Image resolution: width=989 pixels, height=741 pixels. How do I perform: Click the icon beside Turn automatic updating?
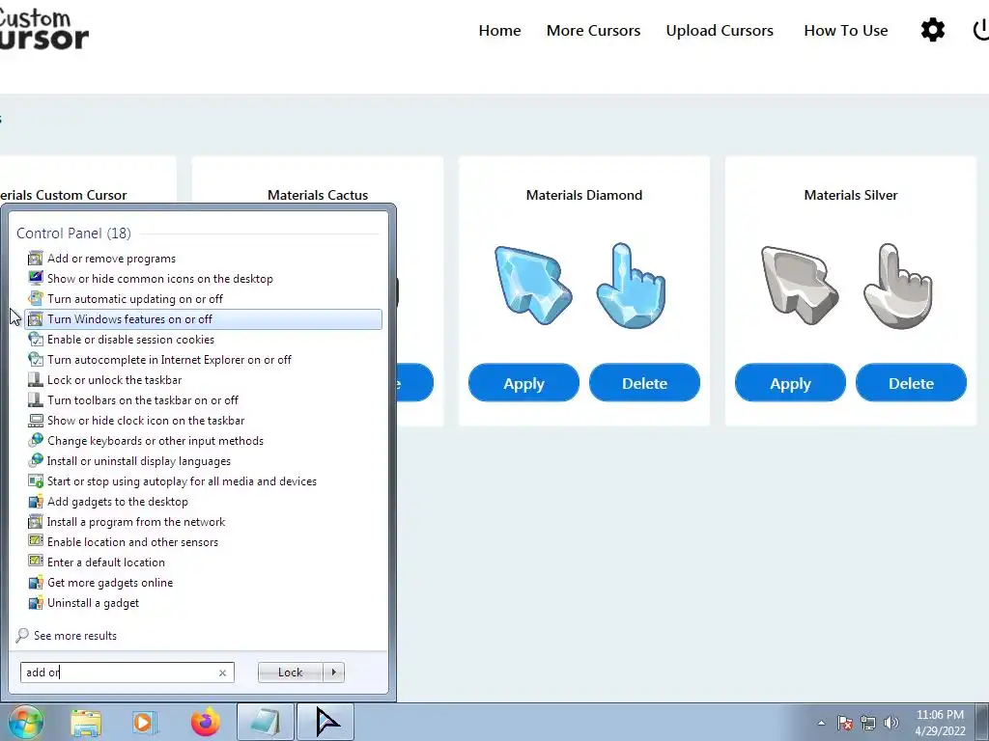click(x=36, y=298)
